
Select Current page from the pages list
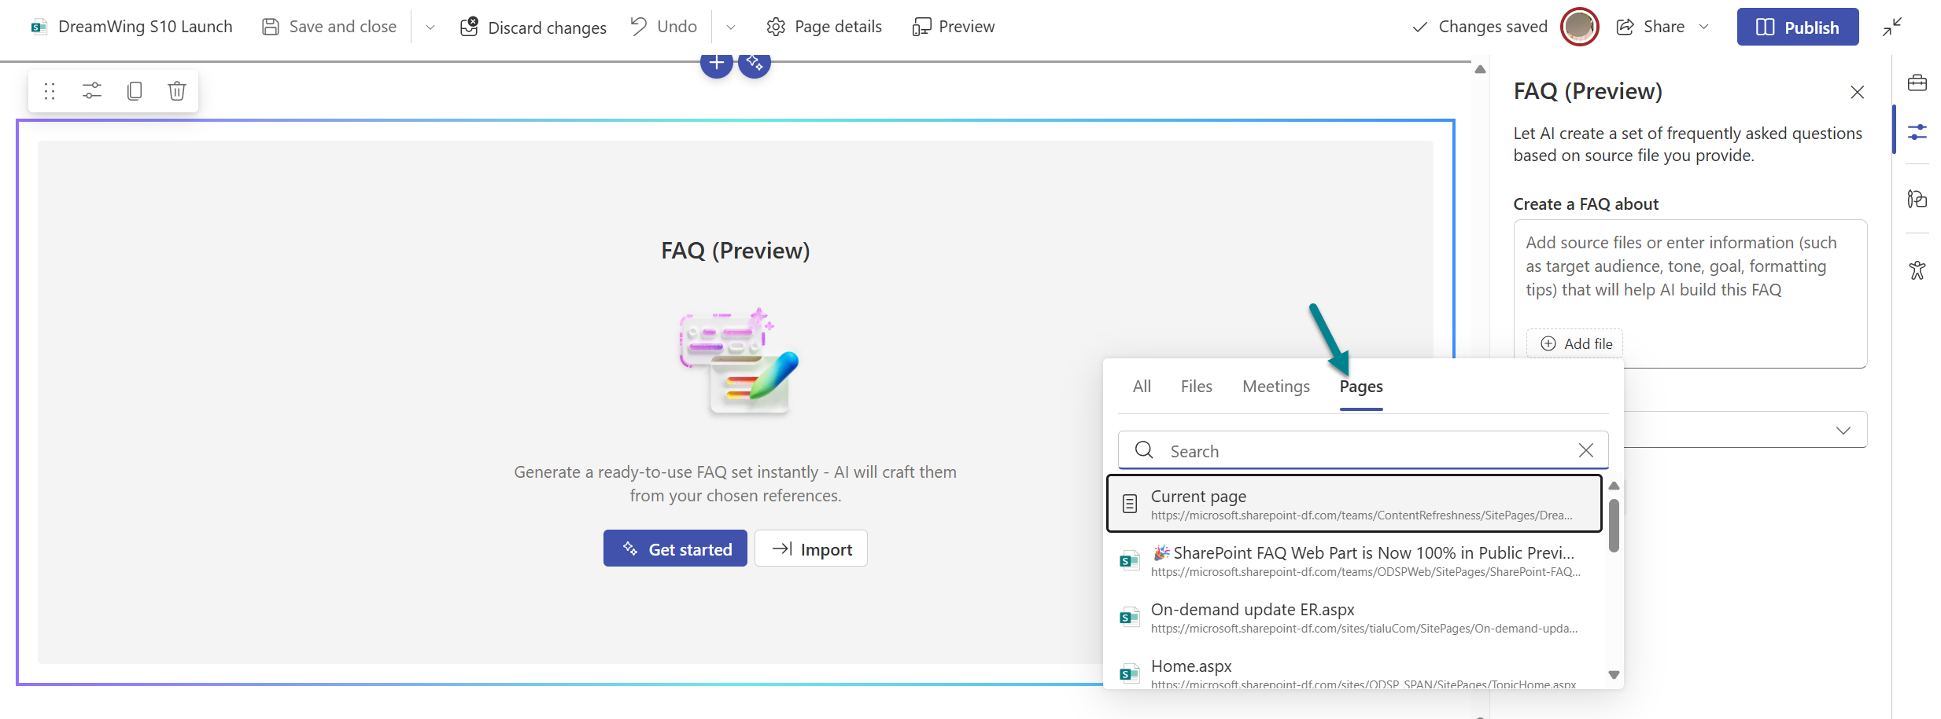point(1353,504)
